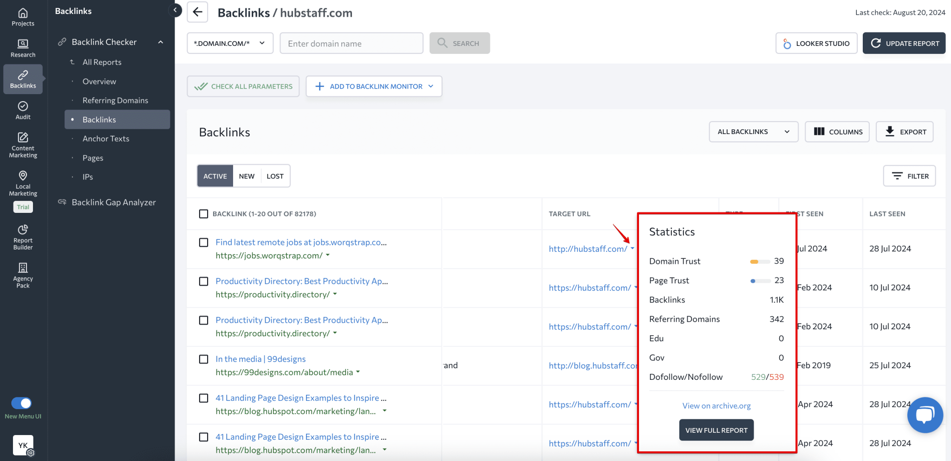This screenshot has width=951, height=461.
Task: Collapse the sidebar with the round chevron button
Action: pos(175,10)
